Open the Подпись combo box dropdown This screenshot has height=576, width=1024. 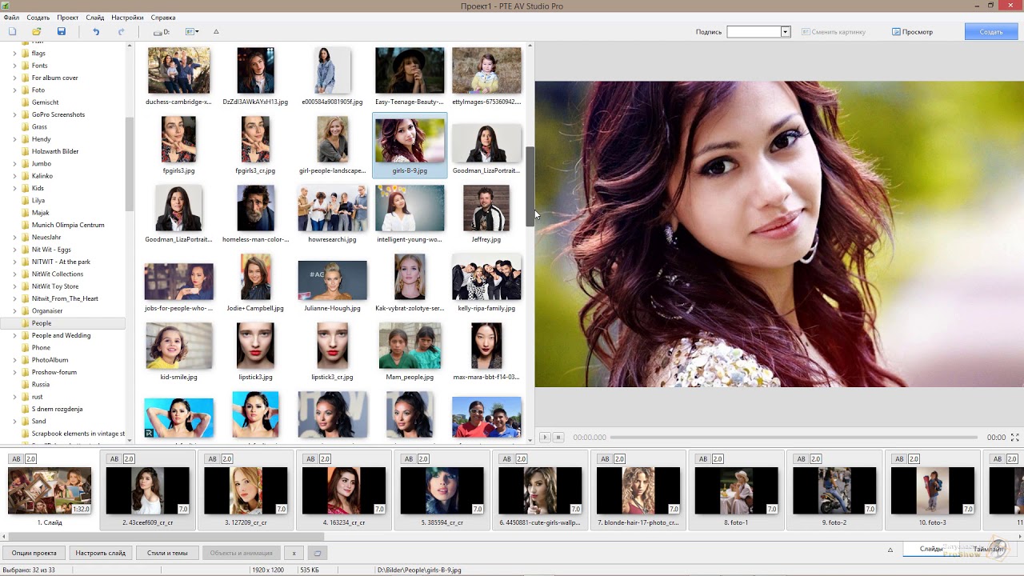pyautogui.click(x=786, y=32)
